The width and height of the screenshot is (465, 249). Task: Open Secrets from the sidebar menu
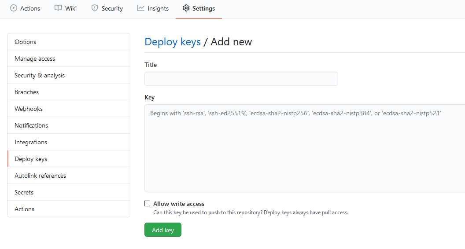pyautogui.click(x=69, y=192)
